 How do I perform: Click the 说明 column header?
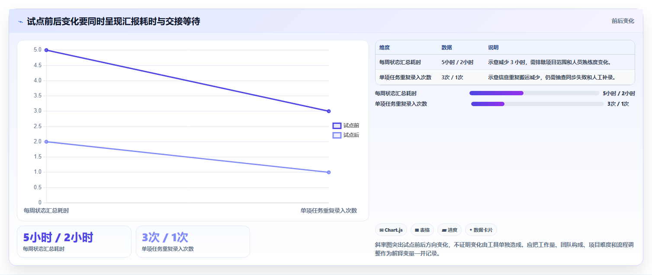(493, 48)
